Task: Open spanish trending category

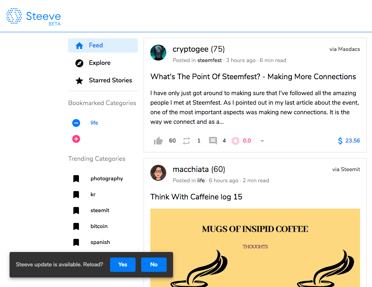Action: (100, 242)
